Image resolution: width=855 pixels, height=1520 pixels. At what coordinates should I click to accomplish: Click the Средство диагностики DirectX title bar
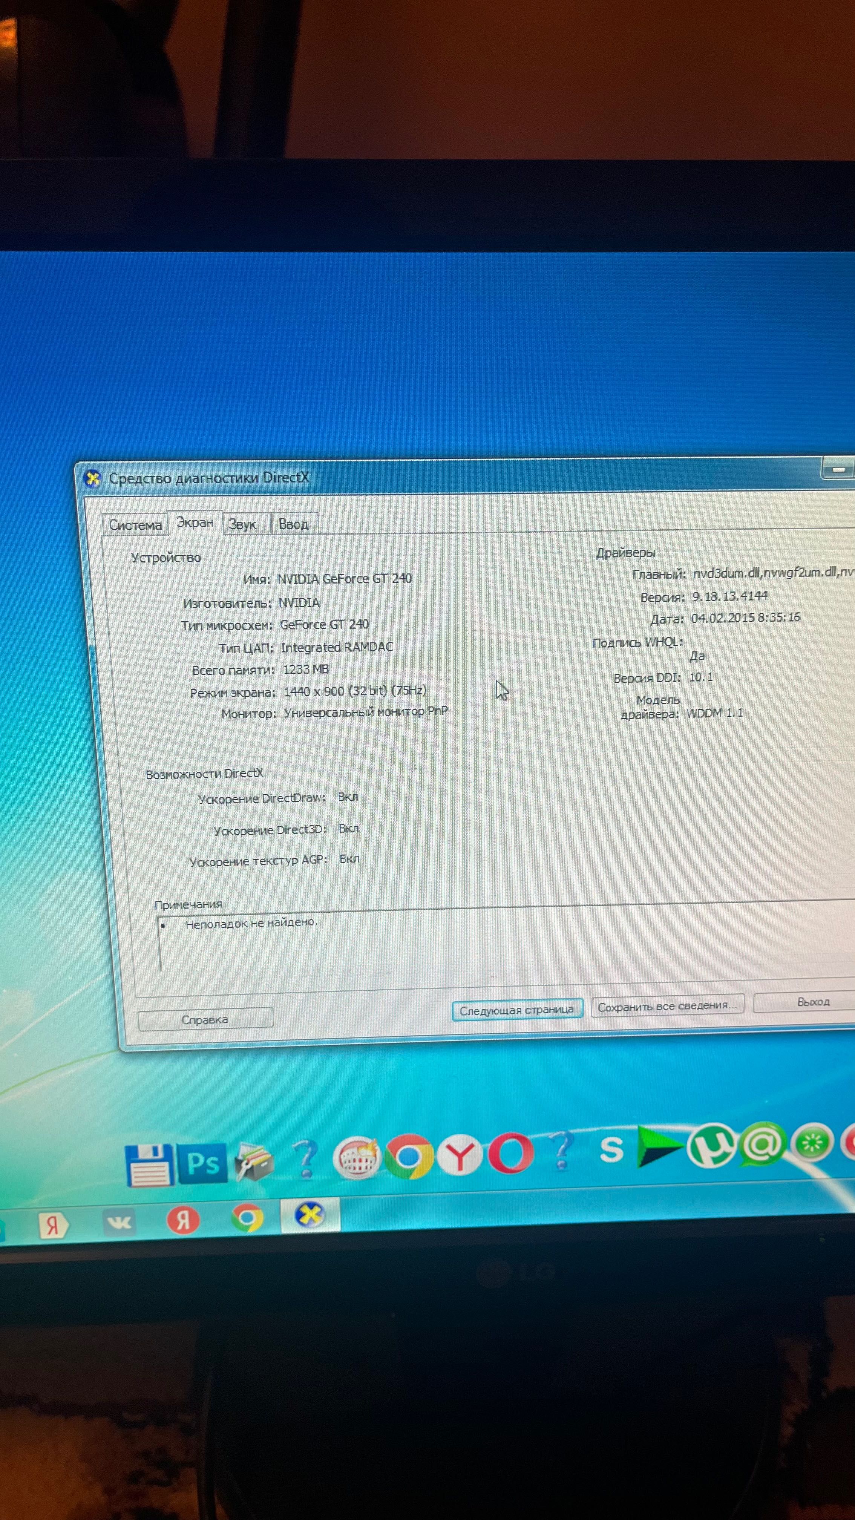coord(209,478)
